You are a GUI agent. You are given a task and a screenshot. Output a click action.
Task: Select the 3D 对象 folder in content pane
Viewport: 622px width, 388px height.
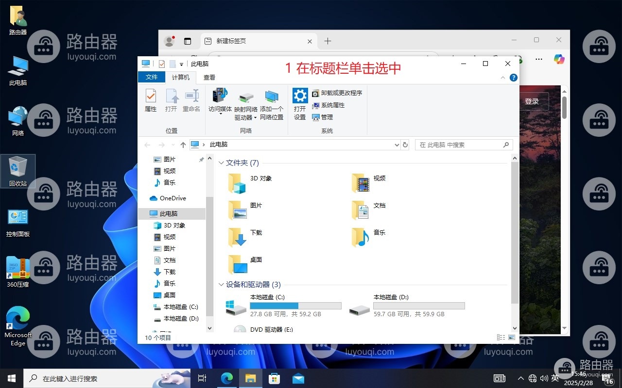click(x=250, y=183)
